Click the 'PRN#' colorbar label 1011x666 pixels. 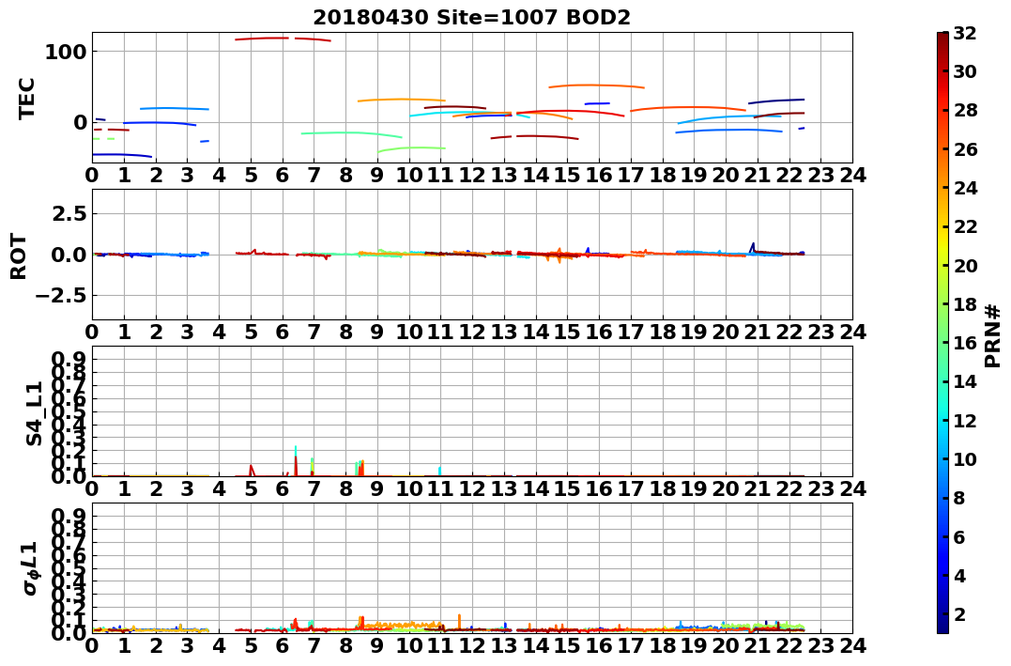[992, 335]
